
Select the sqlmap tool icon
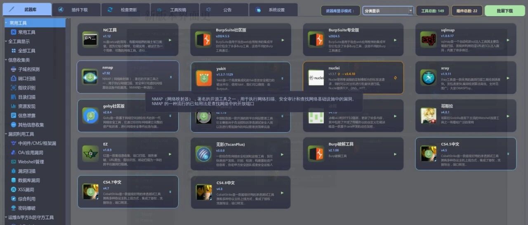coord(429,40)
